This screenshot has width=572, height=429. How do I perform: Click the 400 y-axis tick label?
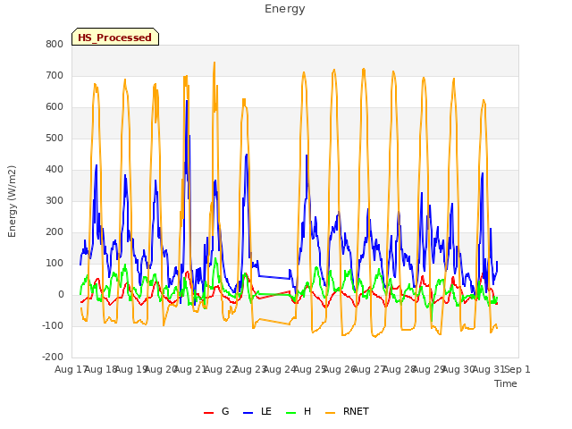click(x=55, y=170)
